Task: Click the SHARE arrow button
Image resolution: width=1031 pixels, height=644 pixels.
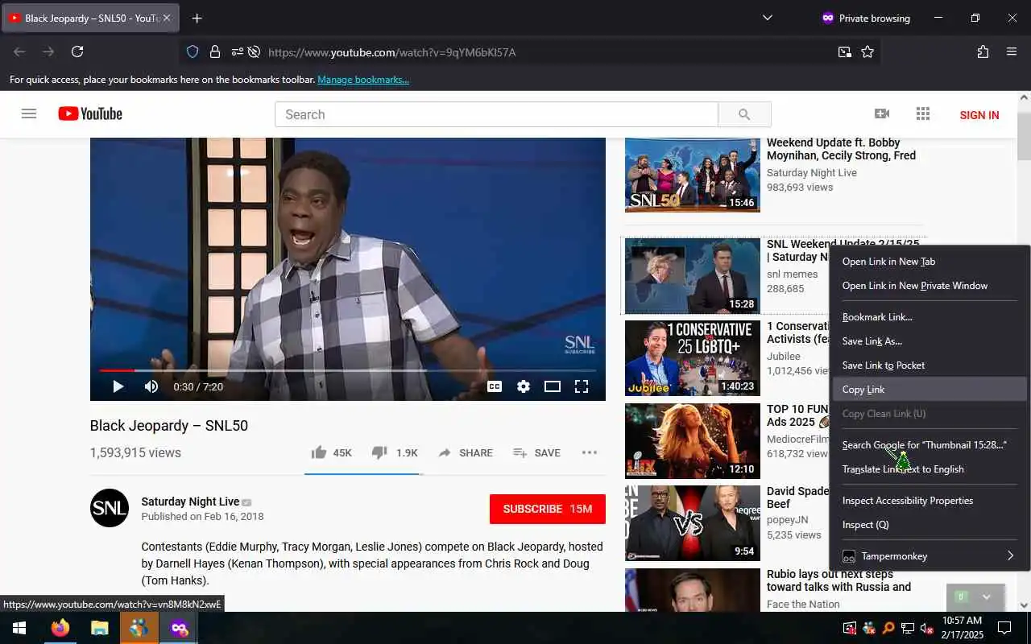Action: 465,452
